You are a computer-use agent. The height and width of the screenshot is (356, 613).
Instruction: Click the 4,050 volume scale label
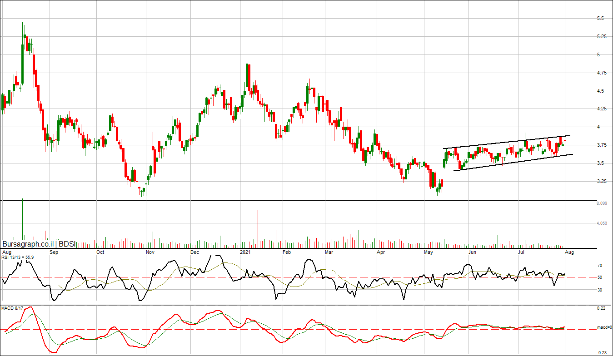[x=603, y=223]
